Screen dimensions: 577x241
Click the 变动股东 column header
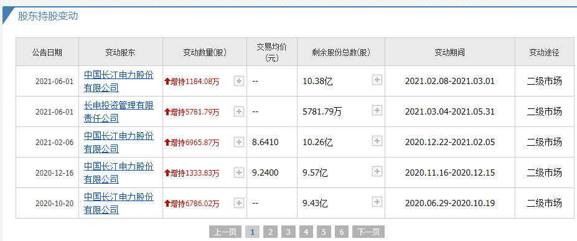point(120,52)
